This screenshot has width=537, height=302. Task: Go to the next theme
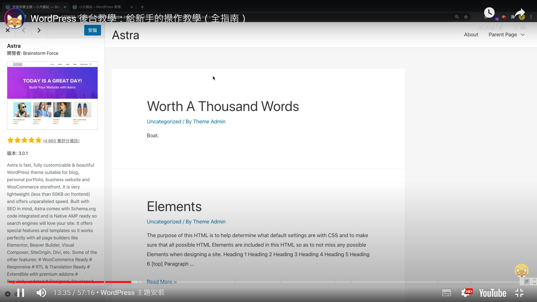coord(39,30)
